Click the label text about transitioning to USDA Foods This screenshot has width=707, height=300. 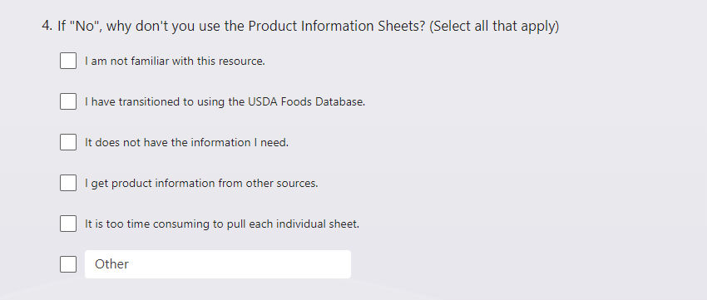pyautogui.click(x=225, y=102)
